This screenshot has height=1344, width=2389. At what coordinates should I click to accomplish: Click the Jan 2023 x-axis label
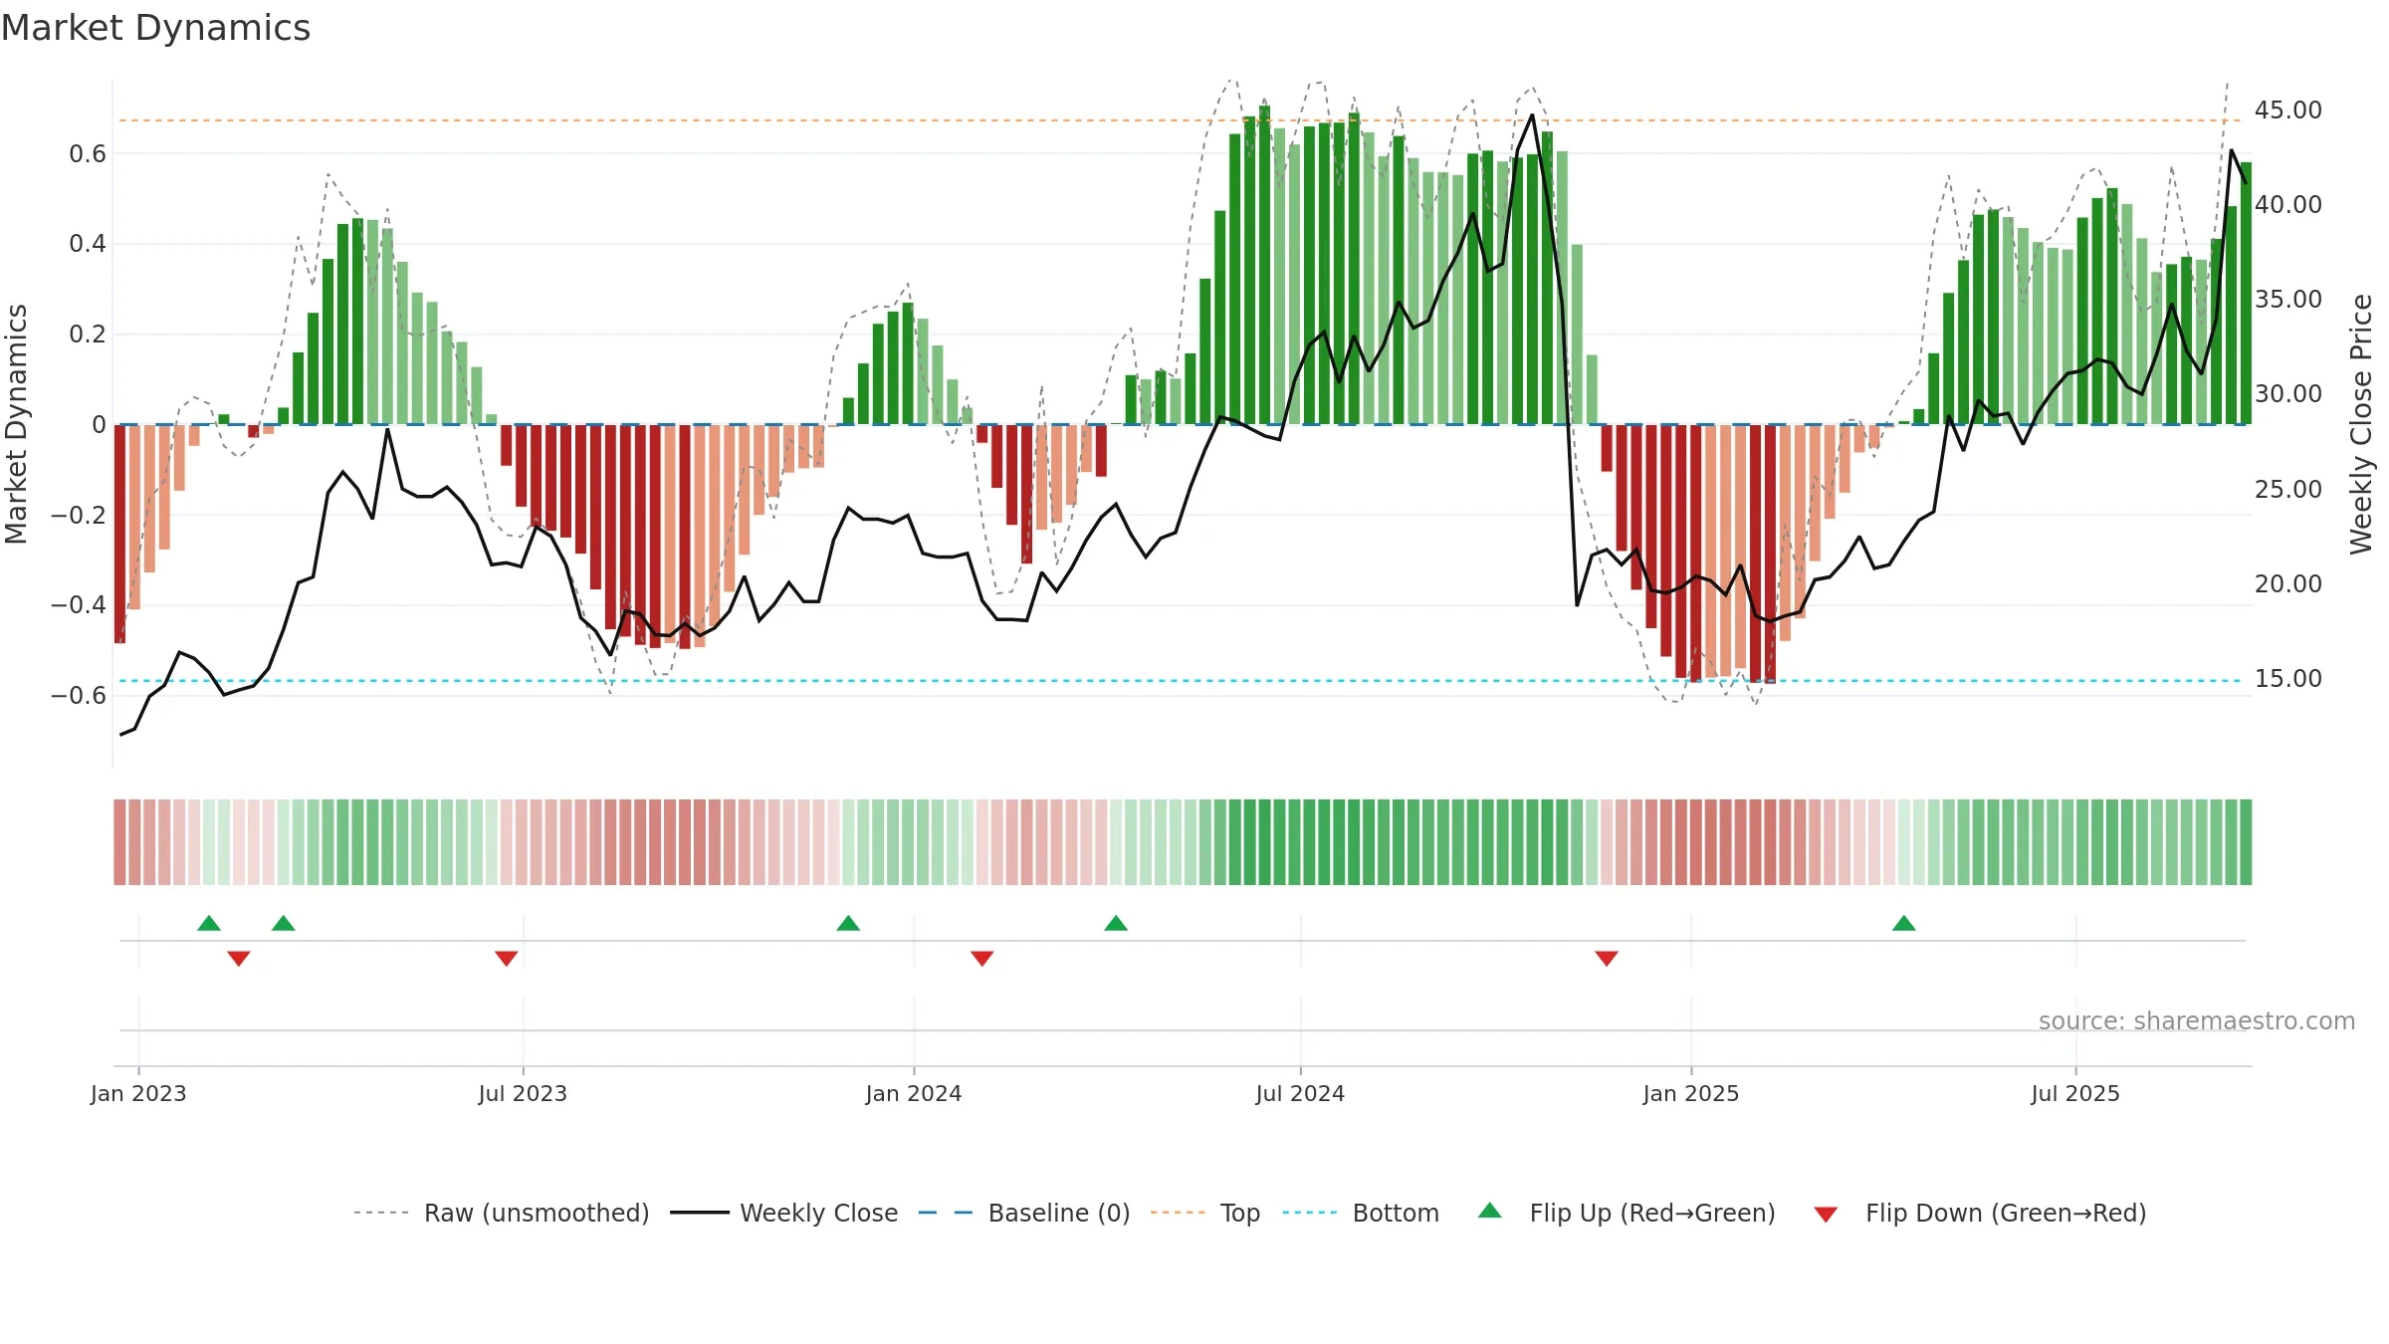138,1093
